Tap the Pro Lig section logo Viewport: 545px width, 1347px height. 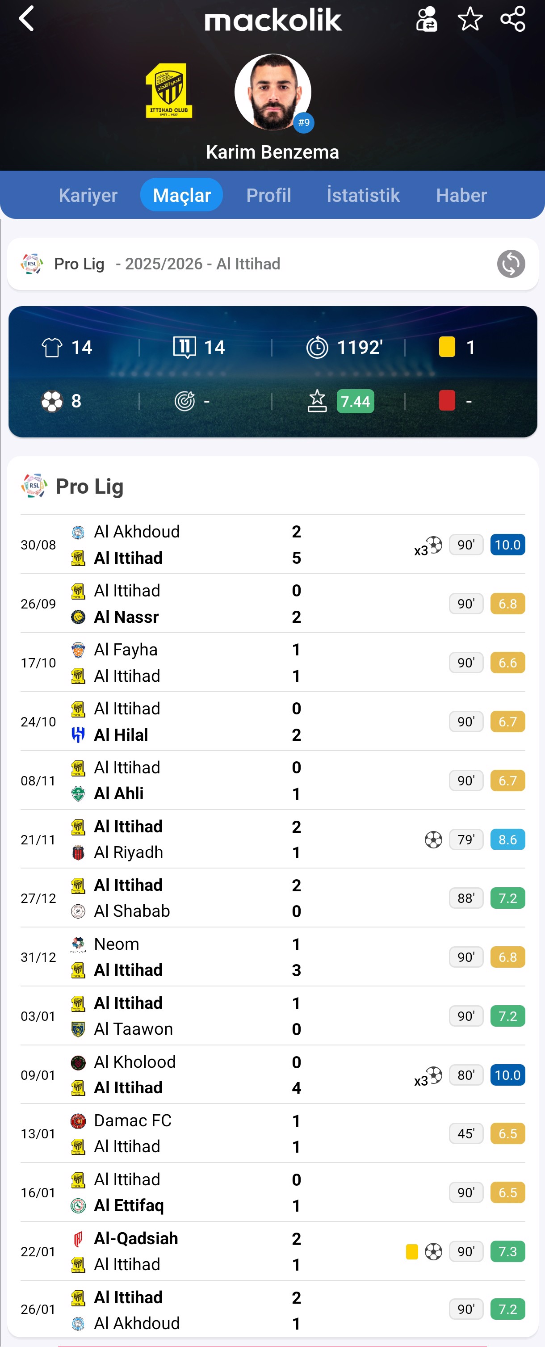34,486
